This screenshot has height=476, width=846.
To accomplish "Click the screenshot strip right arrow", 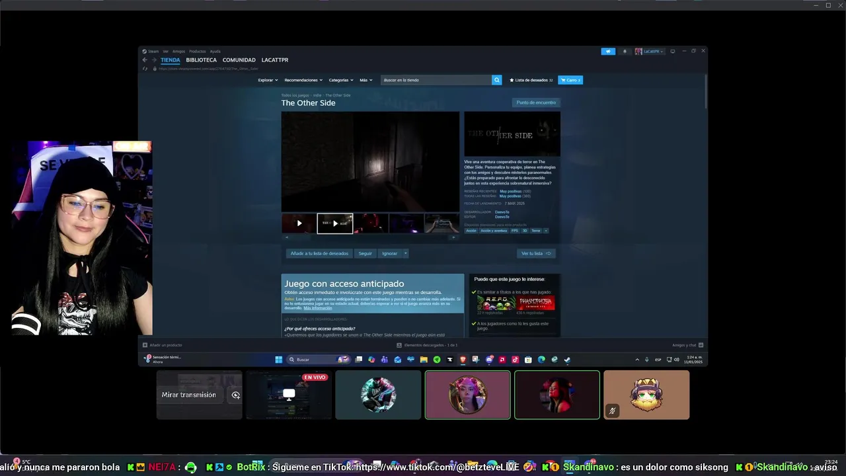I will (x=453, y=237).
